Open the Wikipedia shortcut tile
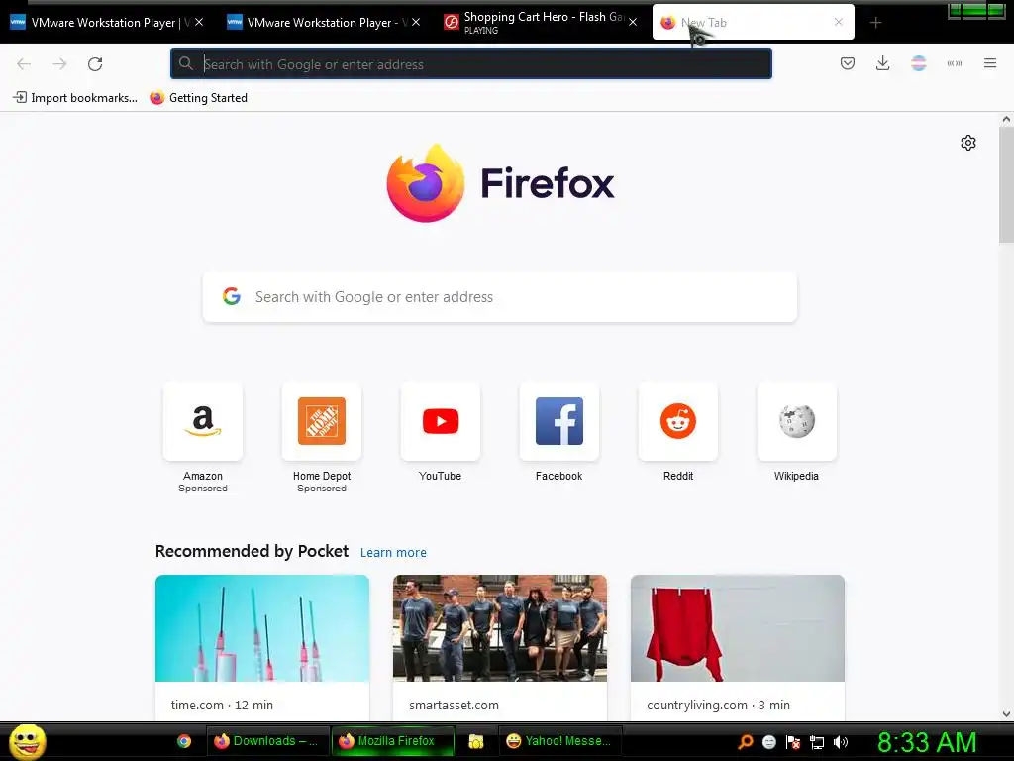Viewport: 1014px width, 761px height. (x=797, y=421)
